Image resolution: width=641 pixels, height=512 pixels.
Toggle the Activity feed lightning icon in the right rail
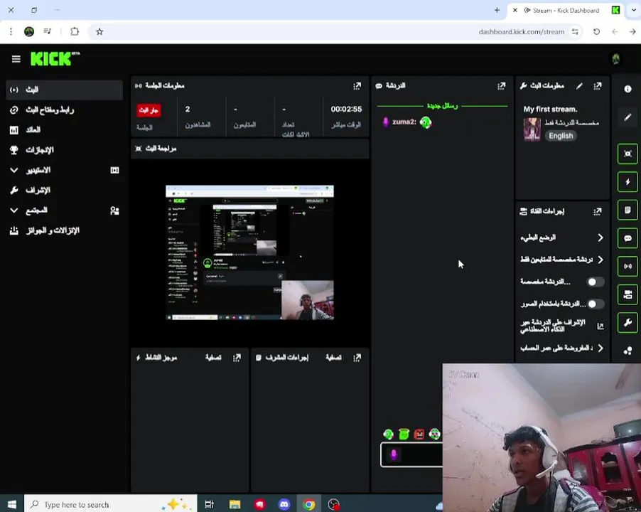(627, 182)
